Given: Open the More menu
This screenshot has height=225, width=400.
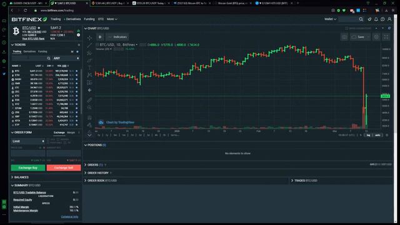Looking at the screenshot, I should pos(112,19).
